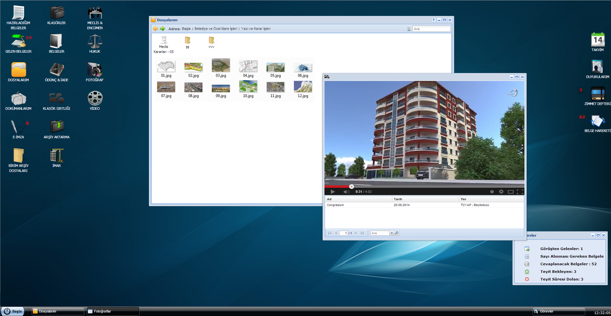Click Başla in address breadcrumb

click(x=186, y=29)
